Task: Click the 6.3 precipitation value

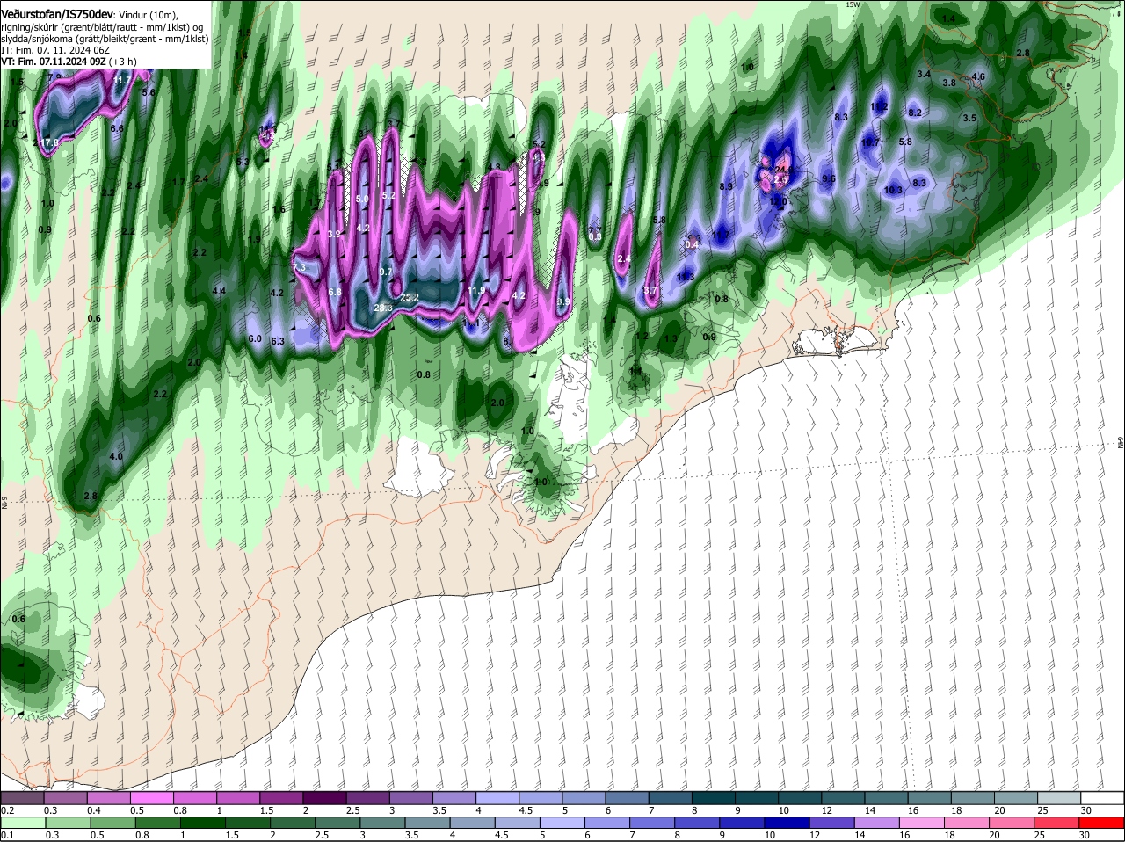Action: point(278,342)
